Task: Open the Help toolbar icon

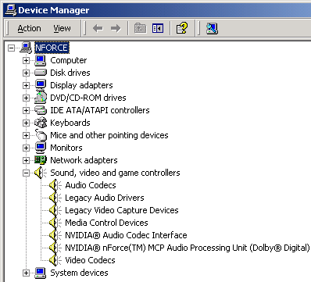Action: tap(182, 28)
